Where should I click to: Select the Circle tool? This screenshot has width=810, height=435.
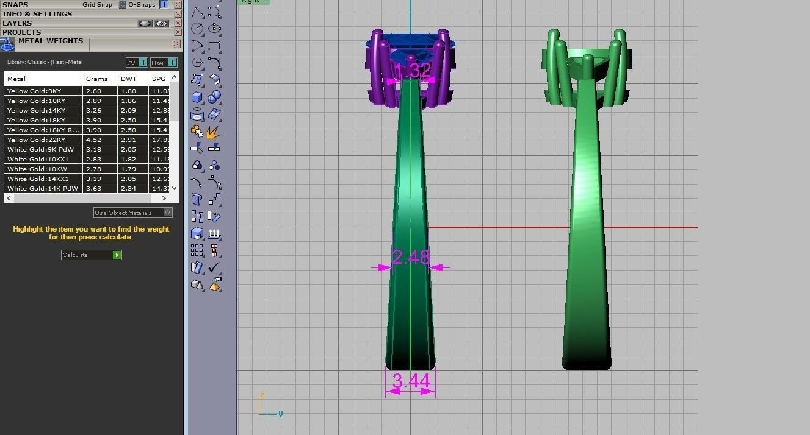pyautogui.click(x=198, y=29)
